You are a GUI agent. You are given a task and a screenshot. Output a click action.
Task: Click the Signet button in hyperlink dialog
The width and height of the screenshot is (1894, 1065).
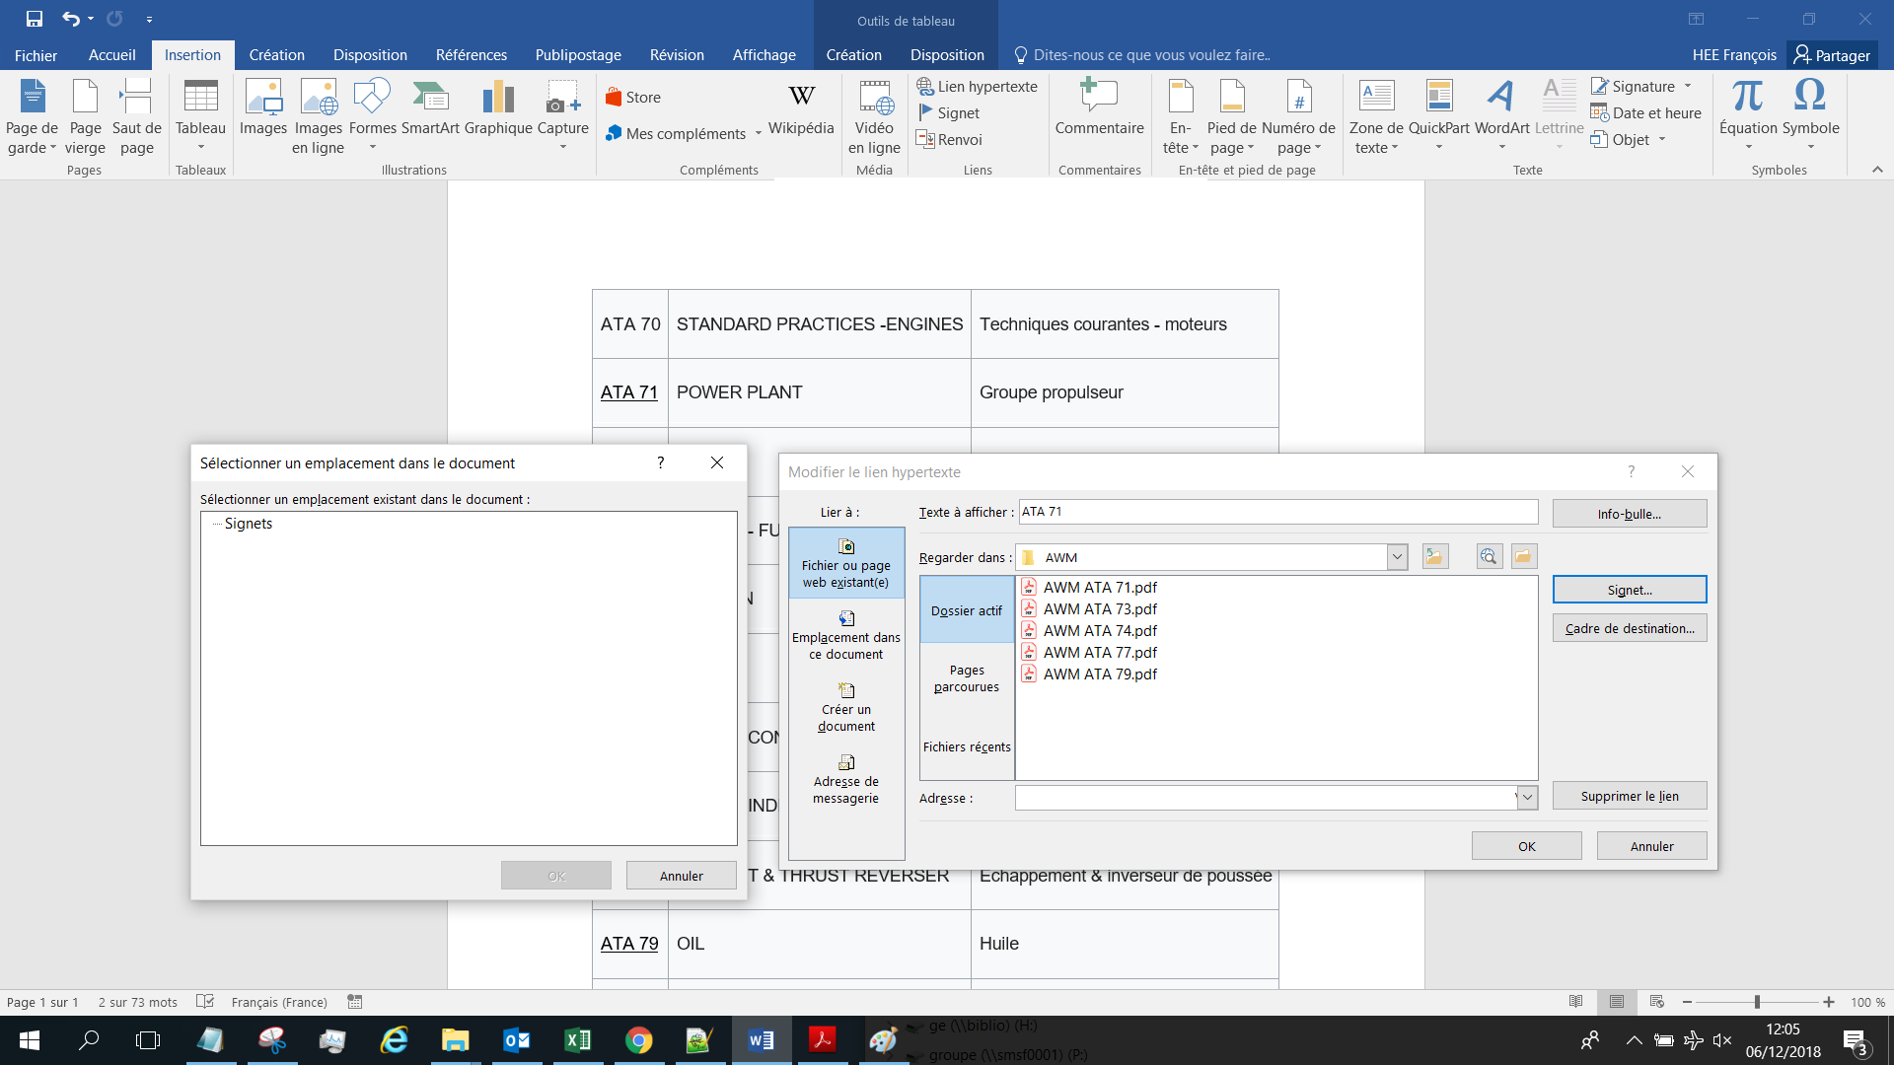click(1629, 589)
